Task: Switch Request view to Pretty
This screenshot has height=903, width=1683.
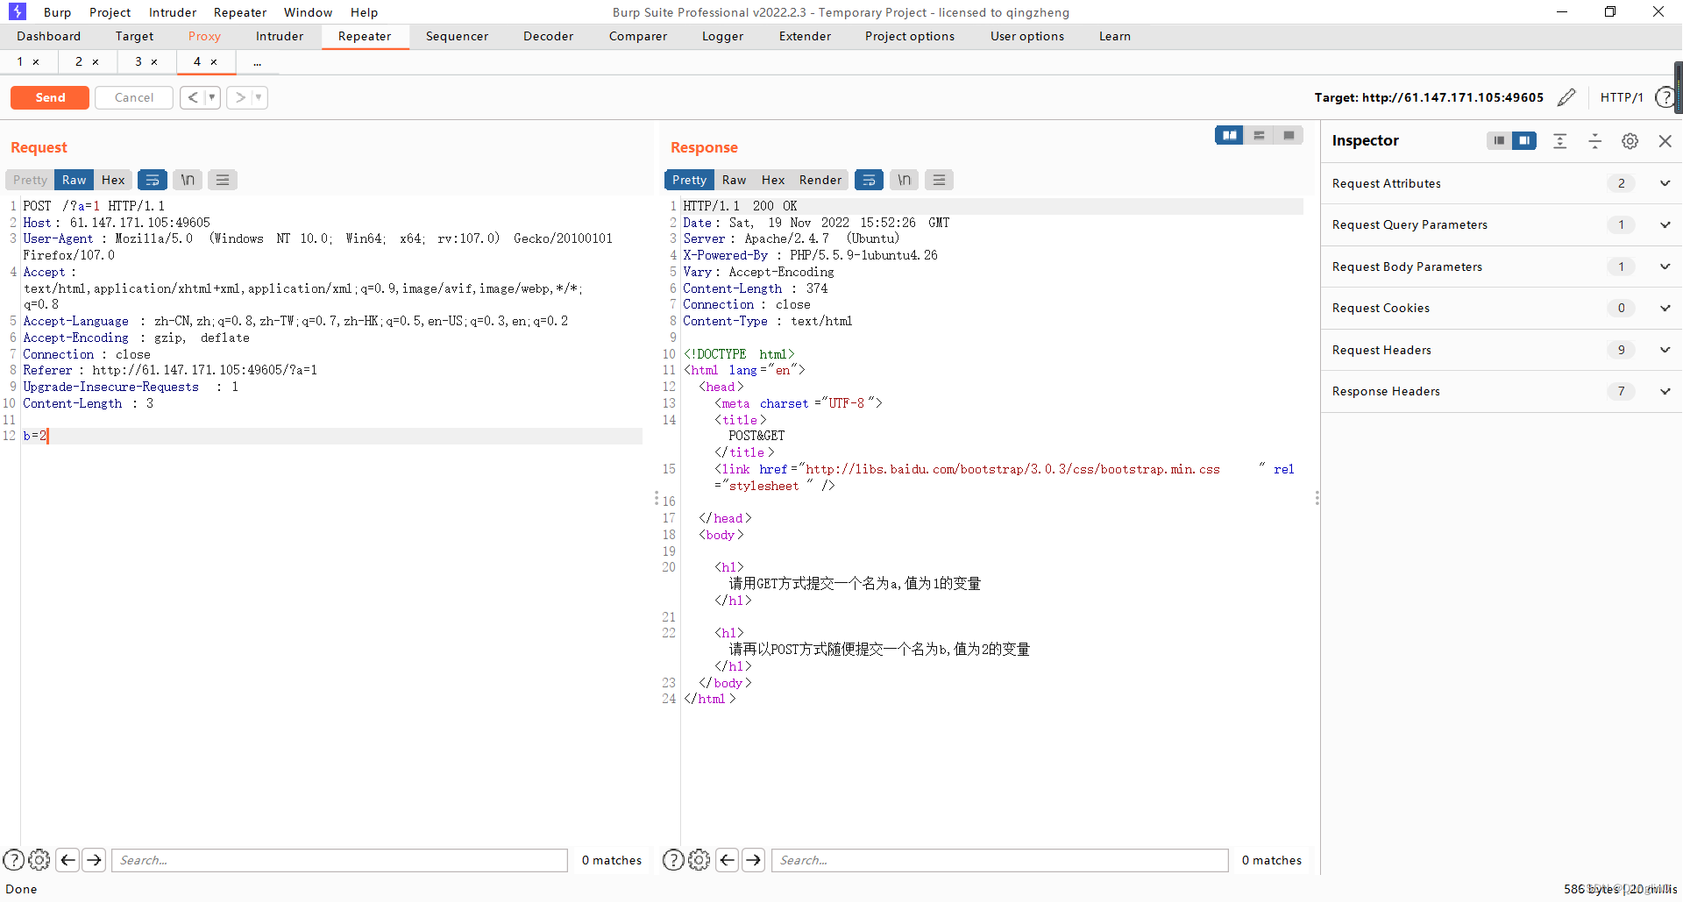Action: pos(30,180)
